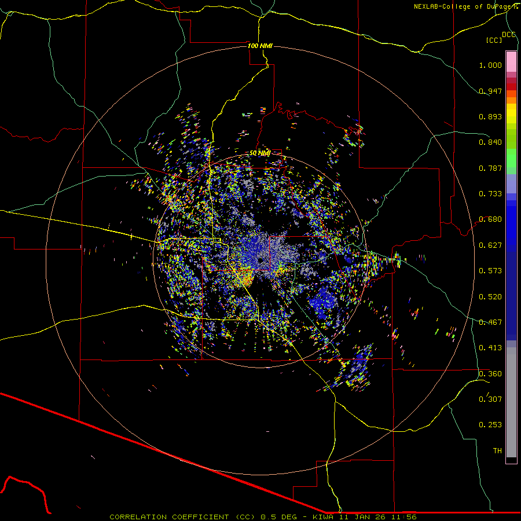Pick the lavender segment of the color bar
521x521 pixels.
(x=511, y=184)
